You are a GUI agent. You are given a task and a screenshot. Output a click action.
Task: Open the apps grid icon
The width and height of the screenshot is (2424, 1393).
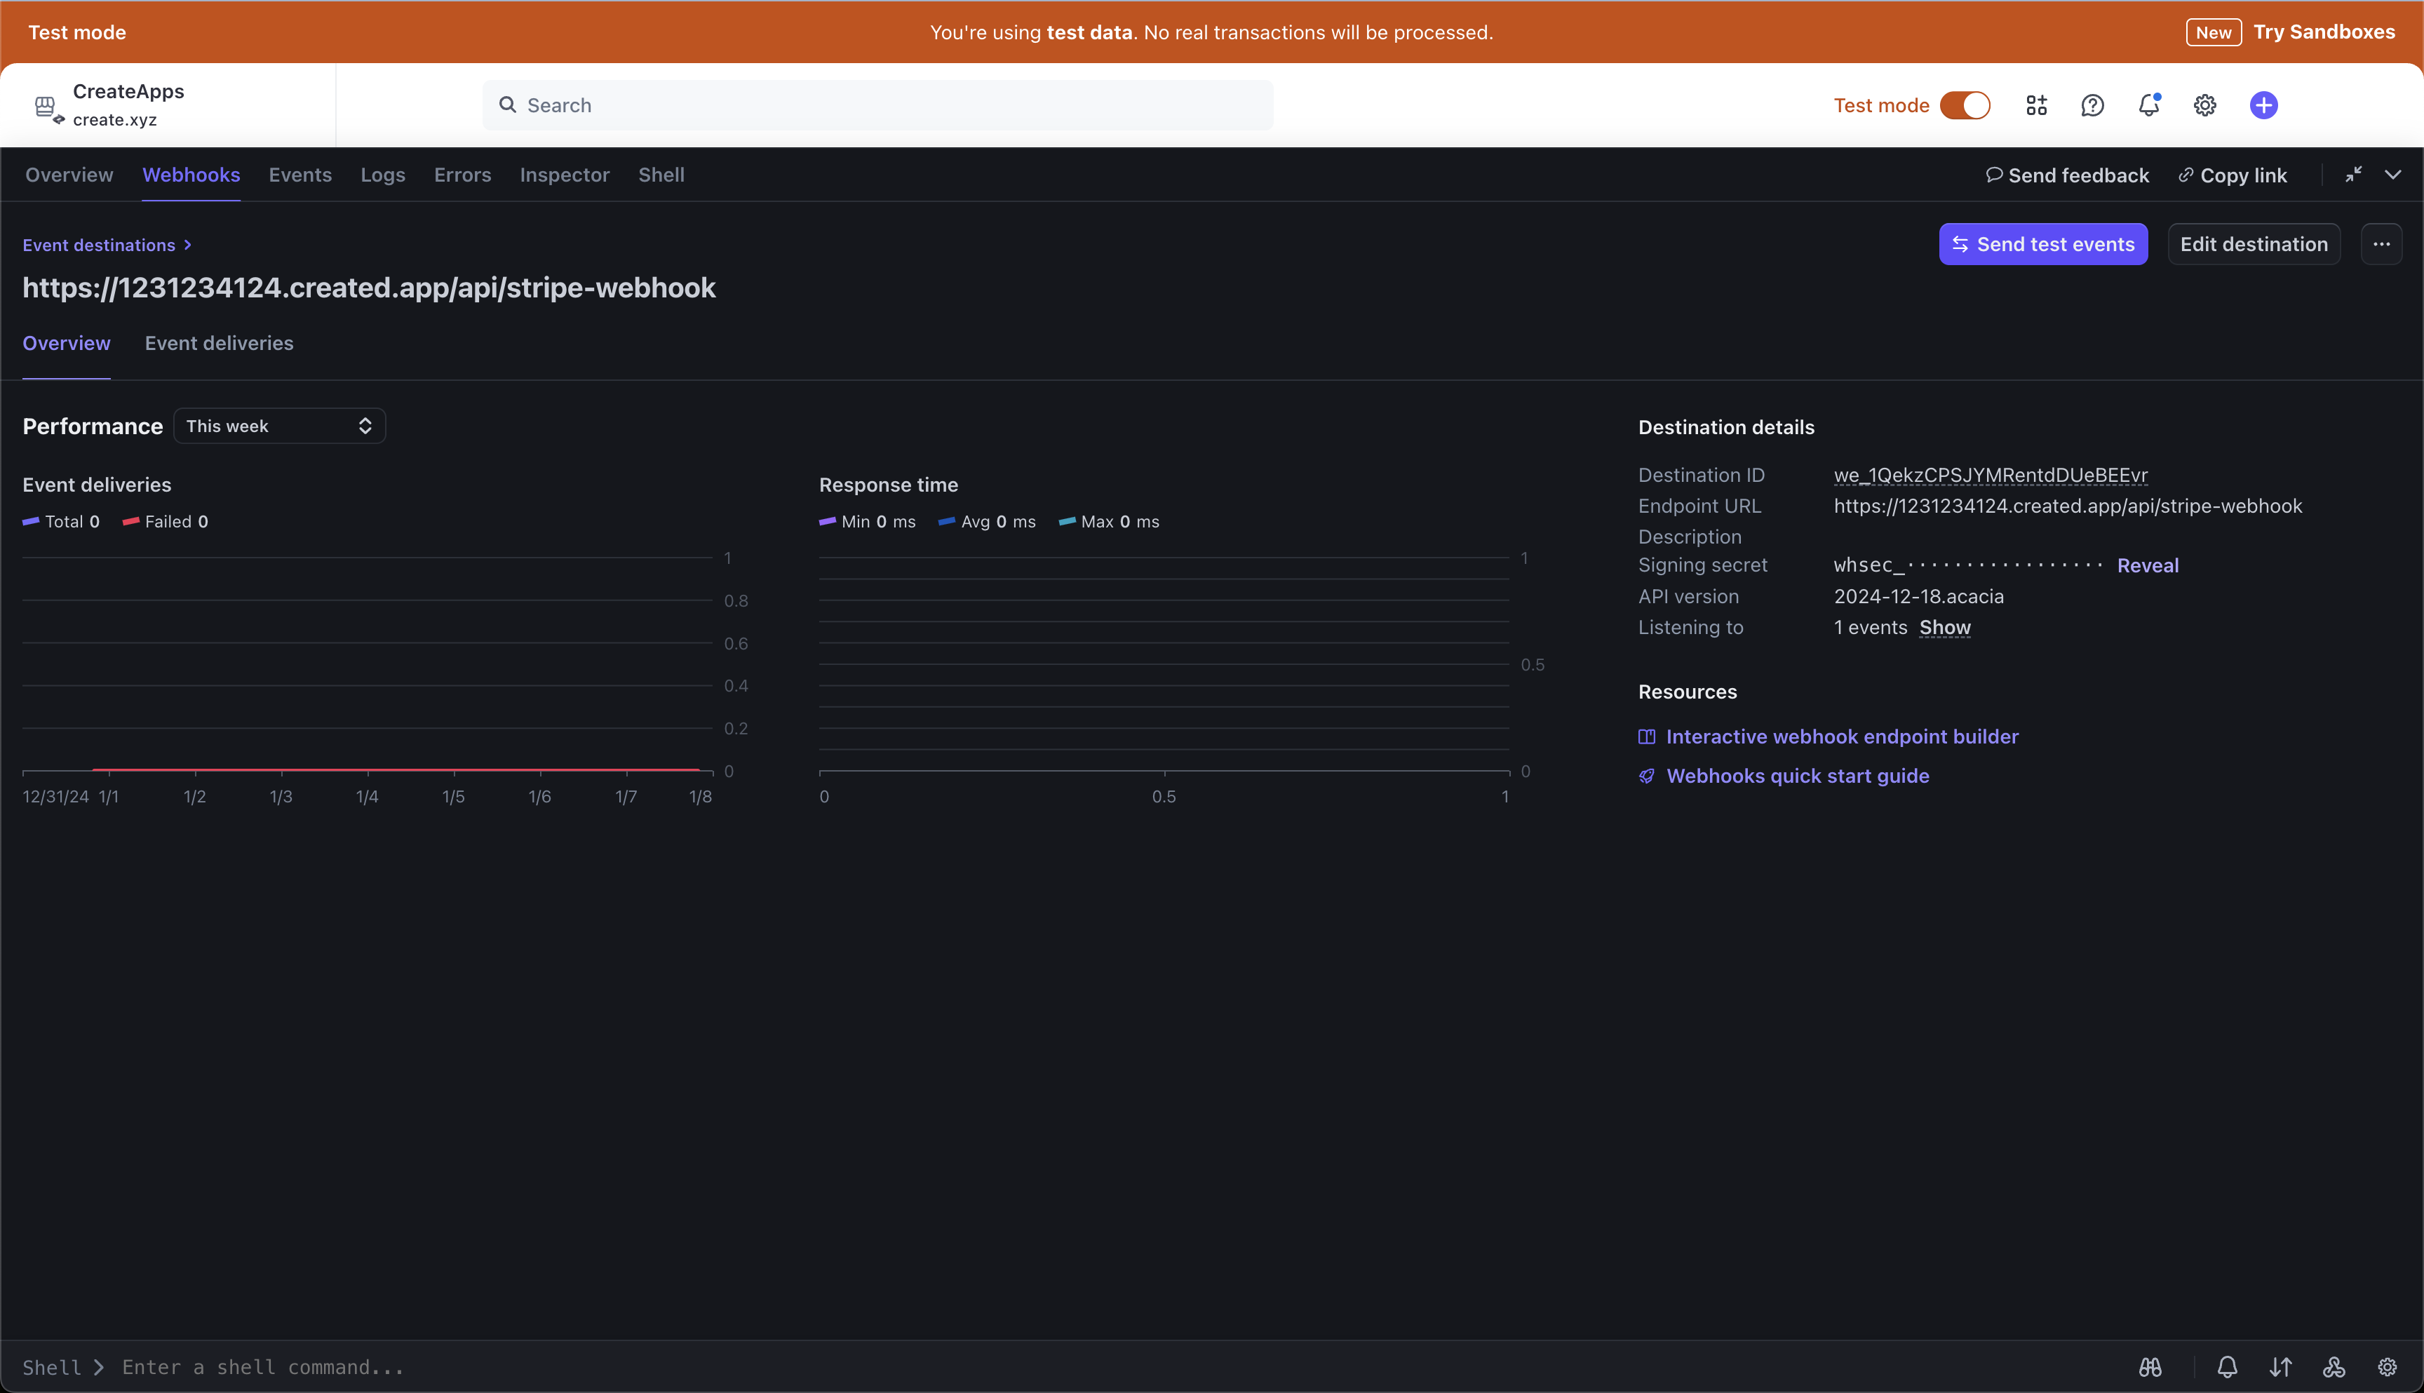coord(2035,105)
